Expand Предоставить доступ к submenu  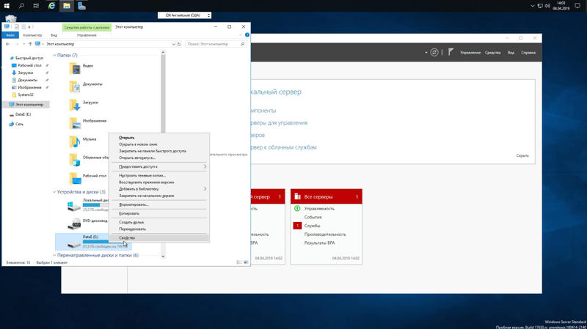click(x=158, y=166)
